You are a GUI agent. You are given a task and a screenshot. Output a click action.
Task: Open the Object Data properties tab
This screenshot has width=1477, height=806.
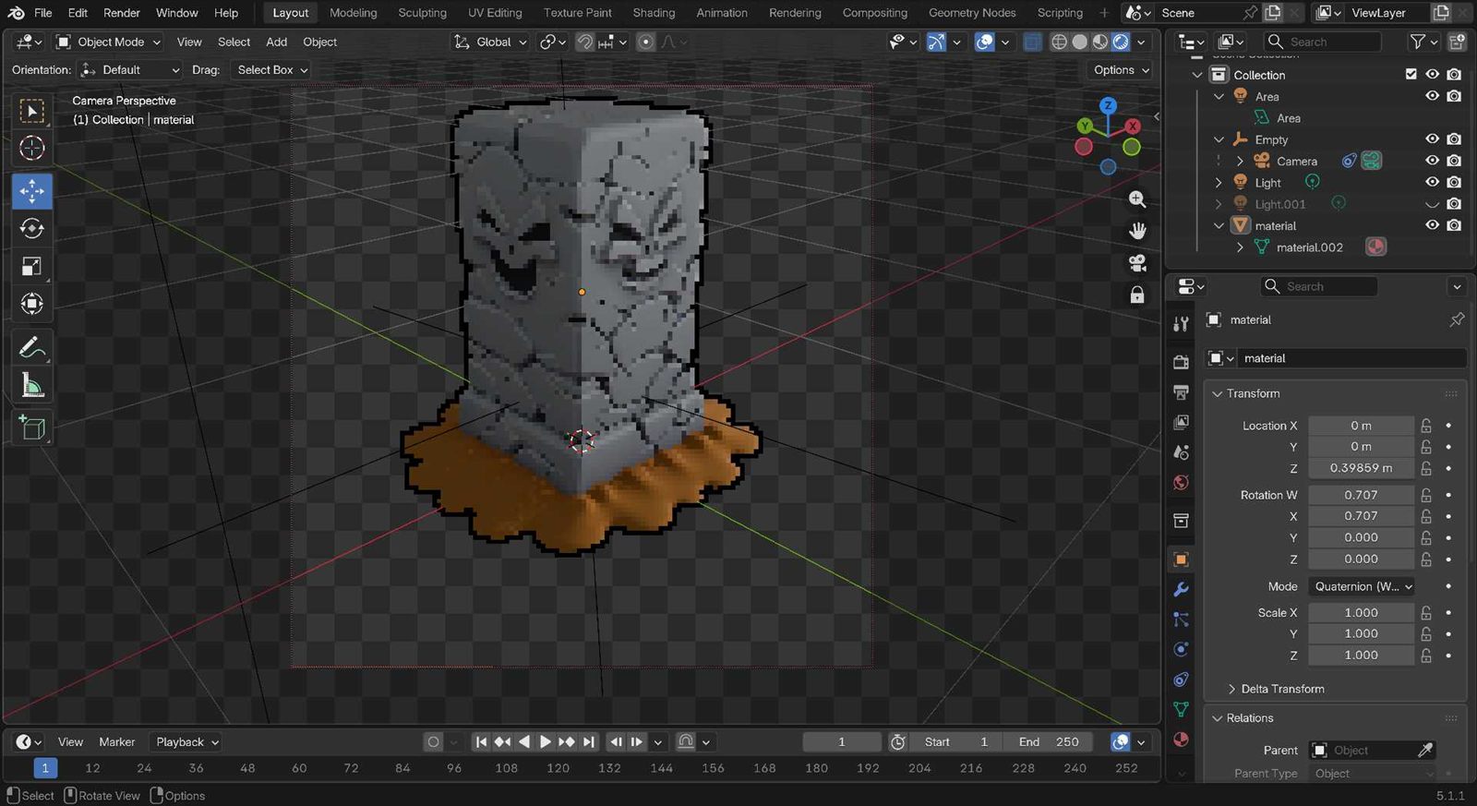point(1181,709)
